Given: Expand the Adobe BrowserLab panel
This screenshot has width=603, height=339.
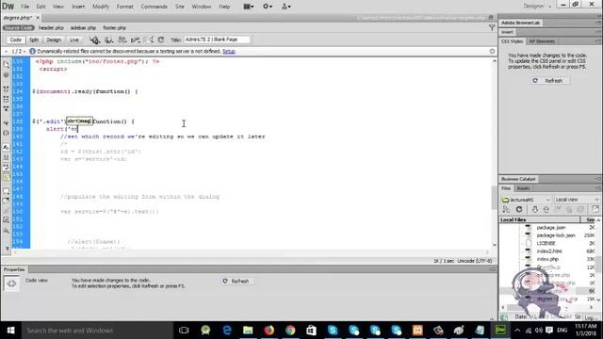Looking at the screenshot, I should click(520, 23).
